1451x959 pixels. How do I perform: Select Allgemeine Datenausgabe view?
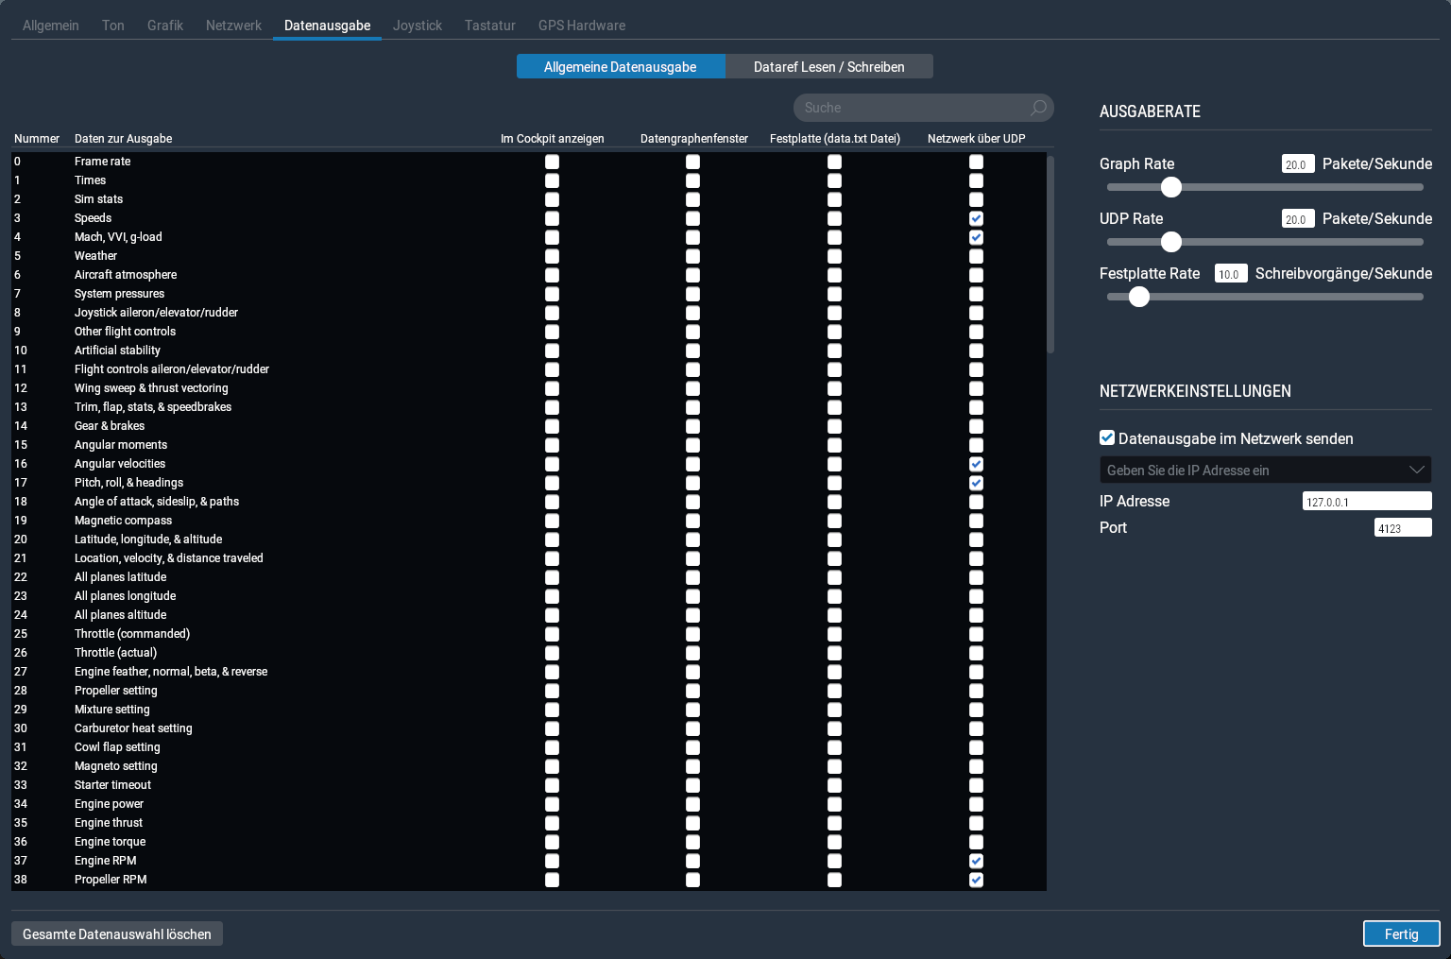621,66
